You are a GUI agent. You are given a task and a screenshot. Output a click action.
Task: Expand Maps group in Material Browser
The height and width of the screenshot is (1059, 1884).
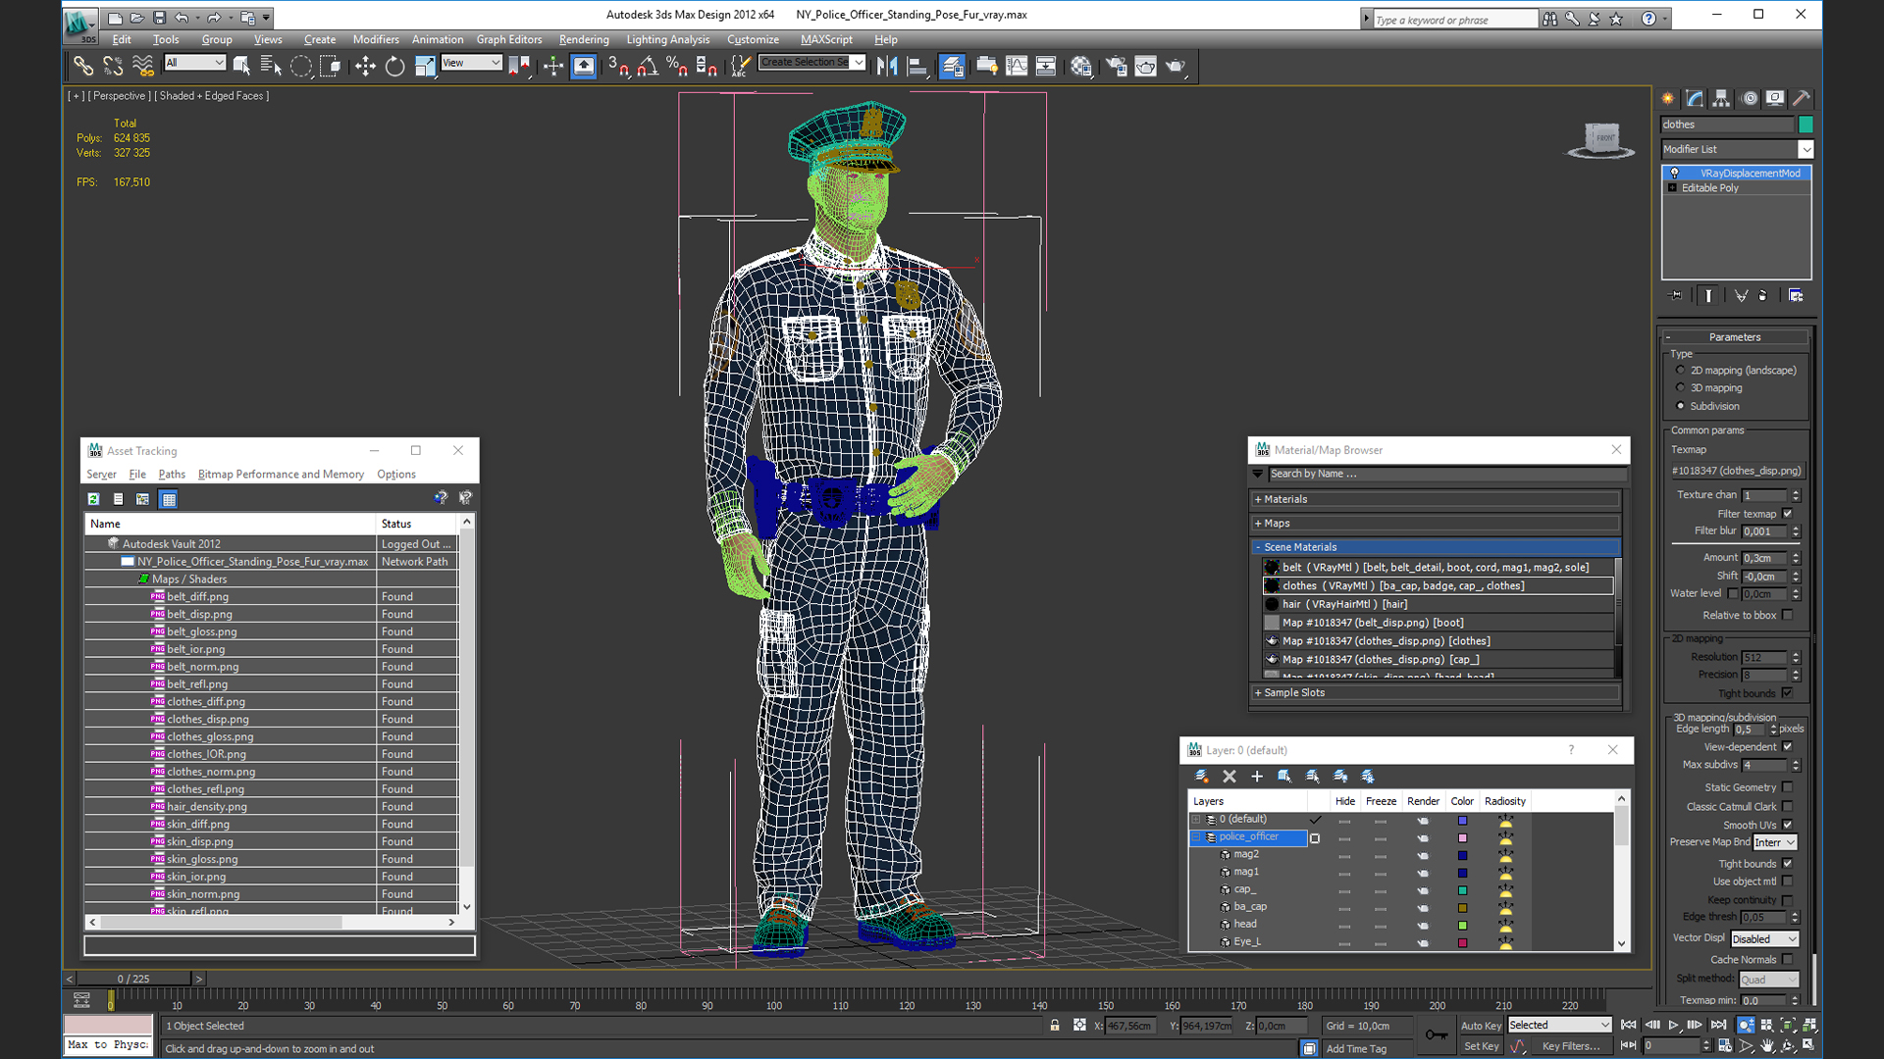point(1258,523)
